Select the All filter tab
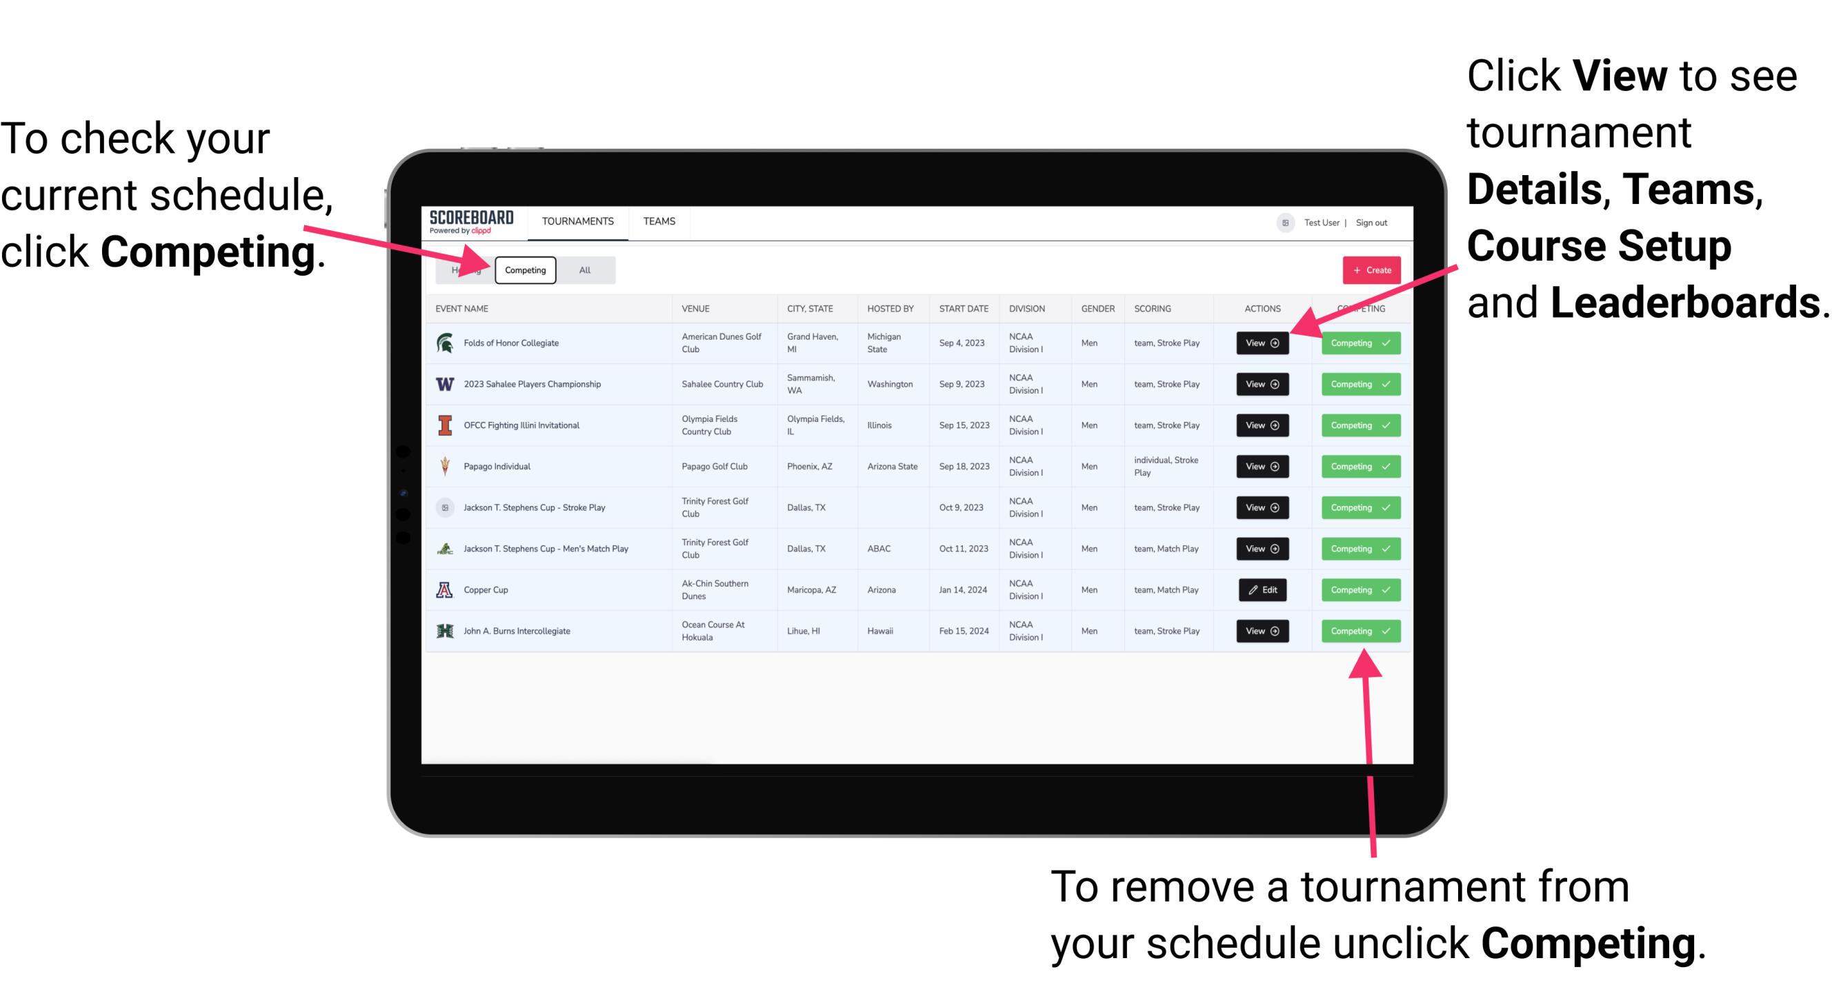This screenshot has width=1832, height=985. tap(582, 270)
